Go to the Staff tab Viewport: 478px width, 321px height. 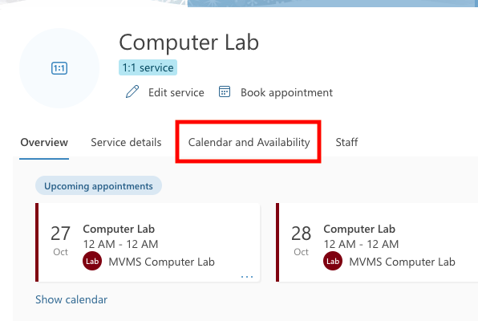(346, 142)
